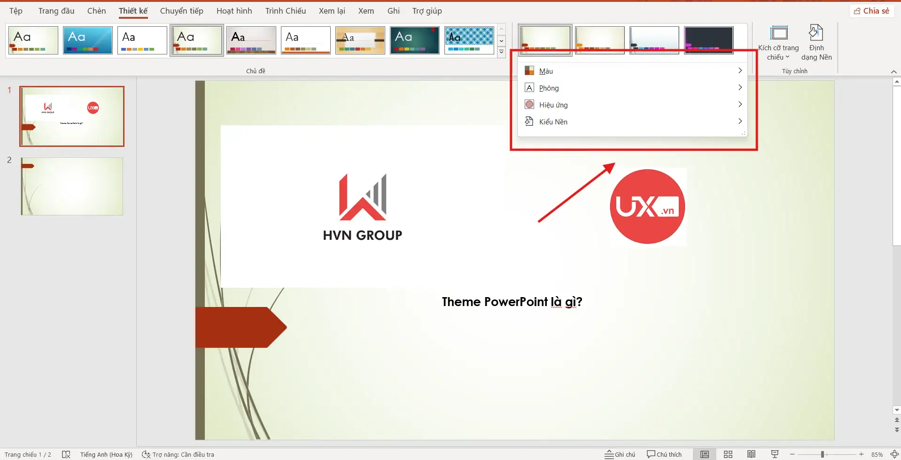Screen dimensions: 901x460
Task: Click the vertical scrollbar down arrow
Action: coord(897,410)
